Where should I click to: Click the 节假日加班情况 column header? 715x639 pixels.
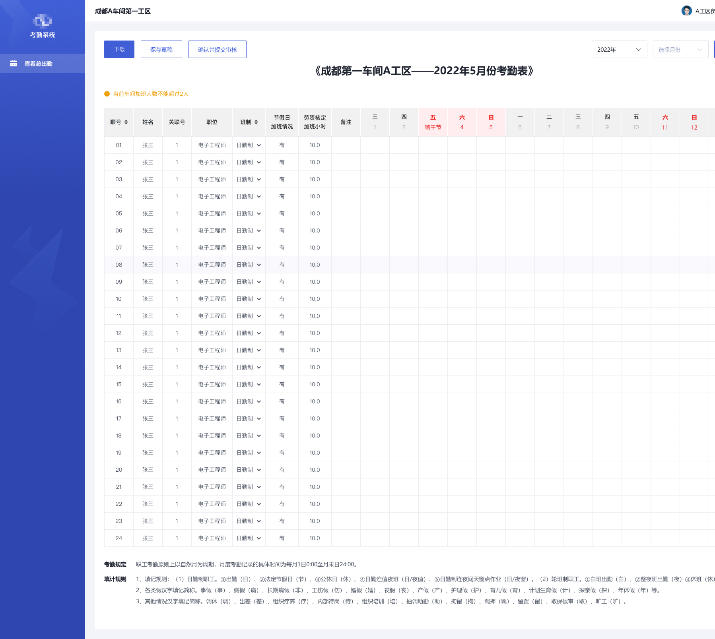282,122
